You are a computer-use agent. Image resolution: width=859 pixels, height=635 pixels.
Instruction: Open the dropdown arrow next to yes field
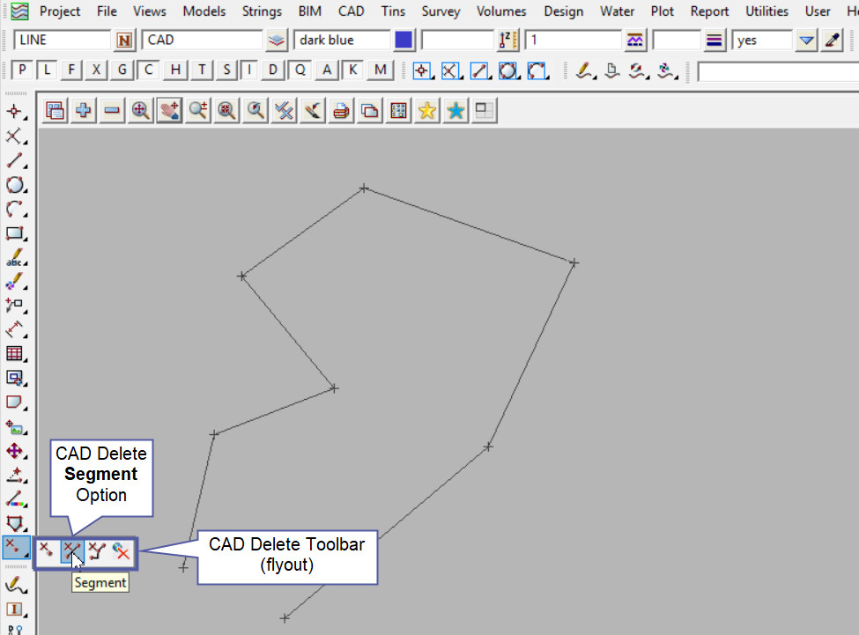[x=806, y=40]
